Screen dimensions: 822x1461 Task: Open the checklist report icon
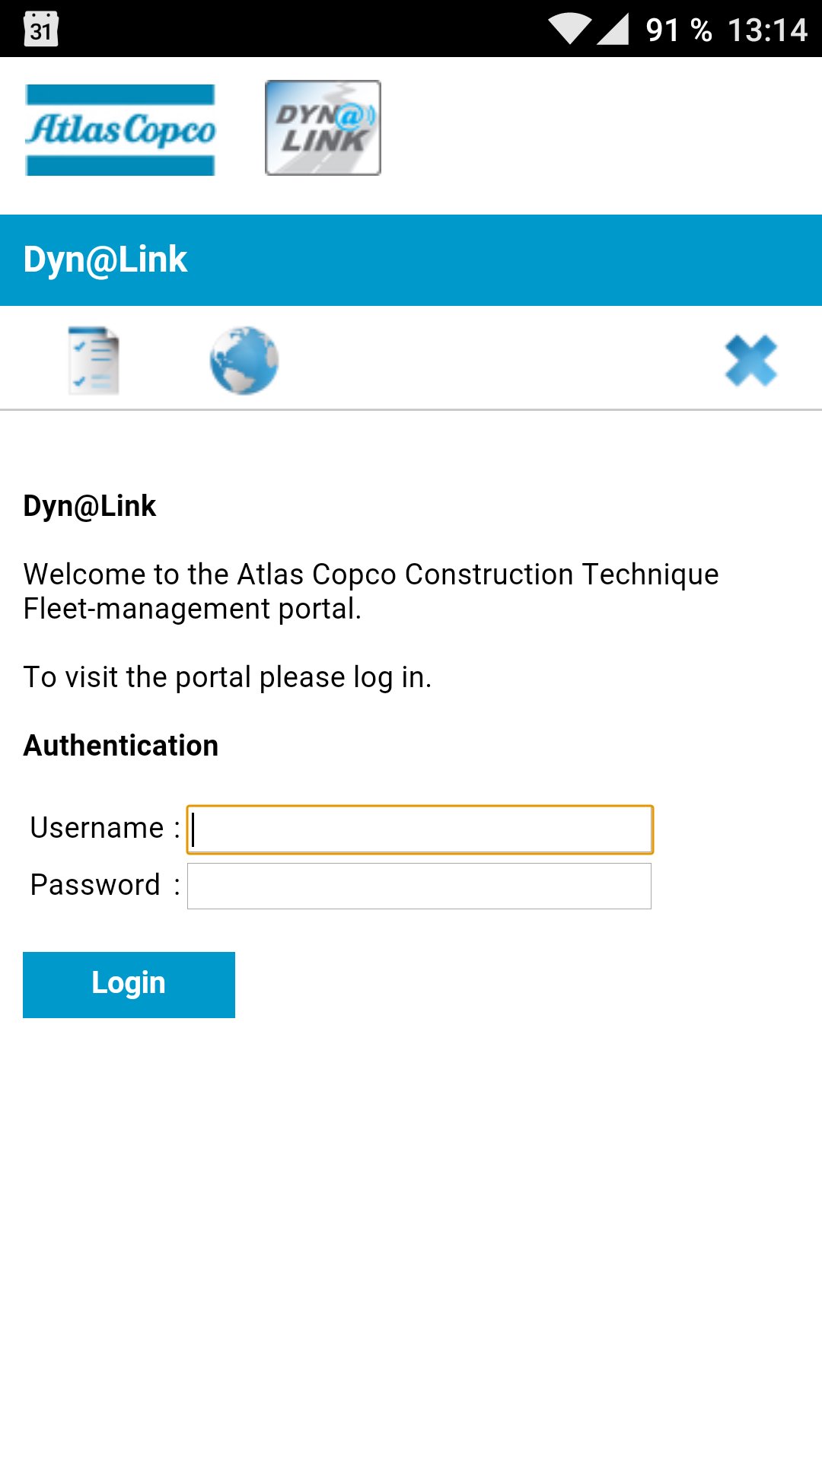coord(94,360)
